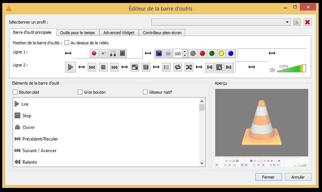Check the Gros bouton checkbox
Image resolution: width=322 pixels, height=192 pixels.
tap(80, 92)
